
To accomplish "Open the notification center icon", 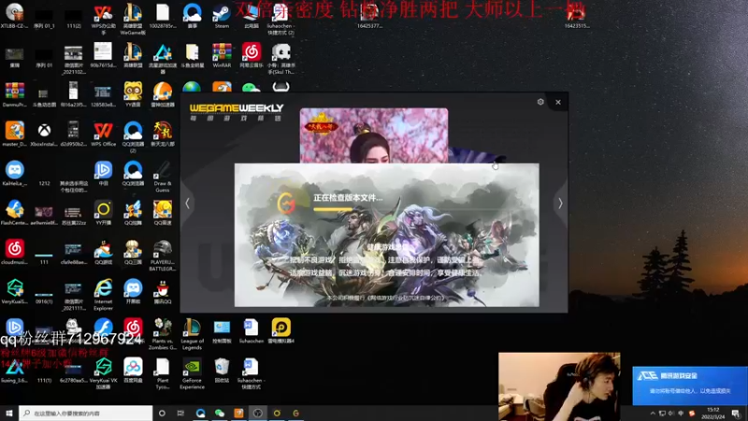I will point(737,414).
